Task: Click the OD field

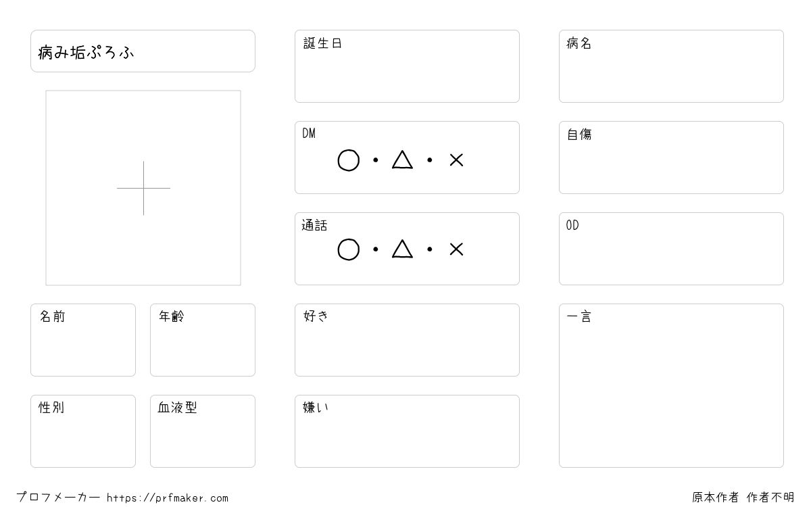Action: (x=671, y=249)
